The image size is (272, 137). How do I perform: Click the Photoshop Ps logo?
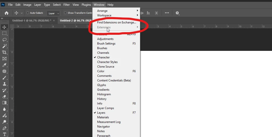click(3, 5)
